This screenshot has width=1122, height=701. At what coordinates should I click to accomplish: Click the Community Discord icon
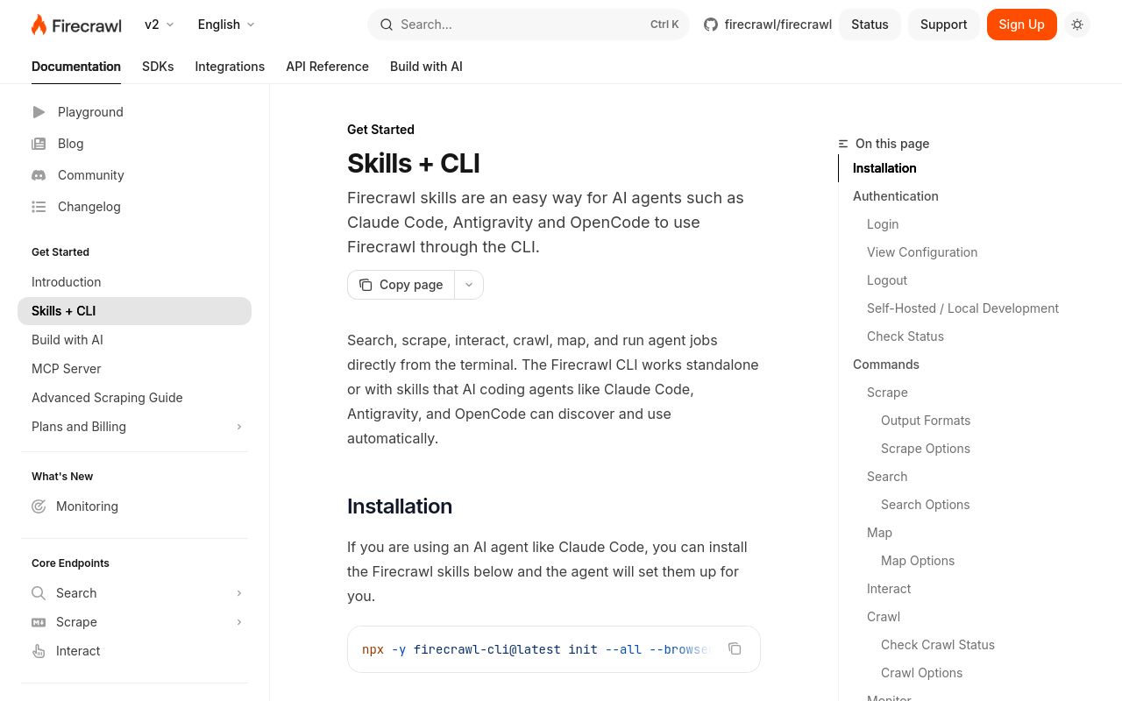[39, 175]
